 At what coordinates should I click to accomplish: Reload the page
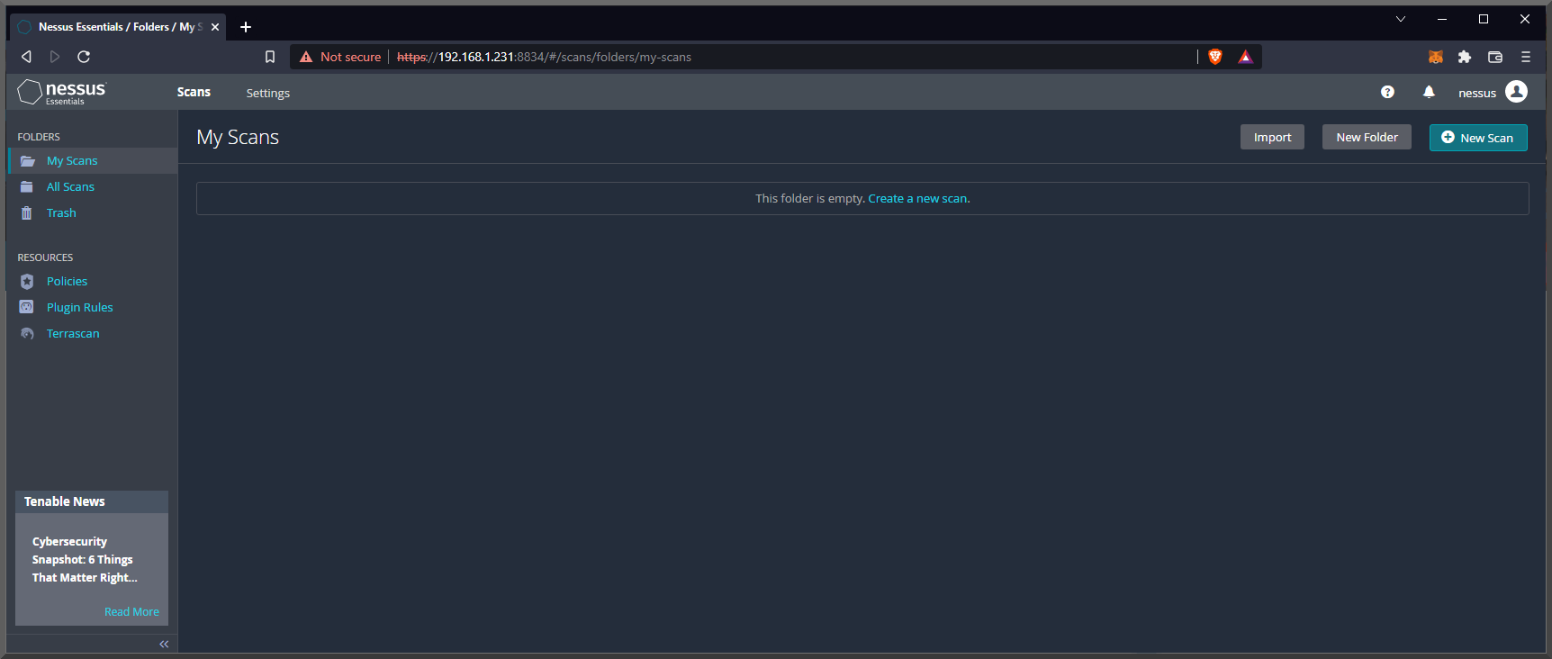84,57
